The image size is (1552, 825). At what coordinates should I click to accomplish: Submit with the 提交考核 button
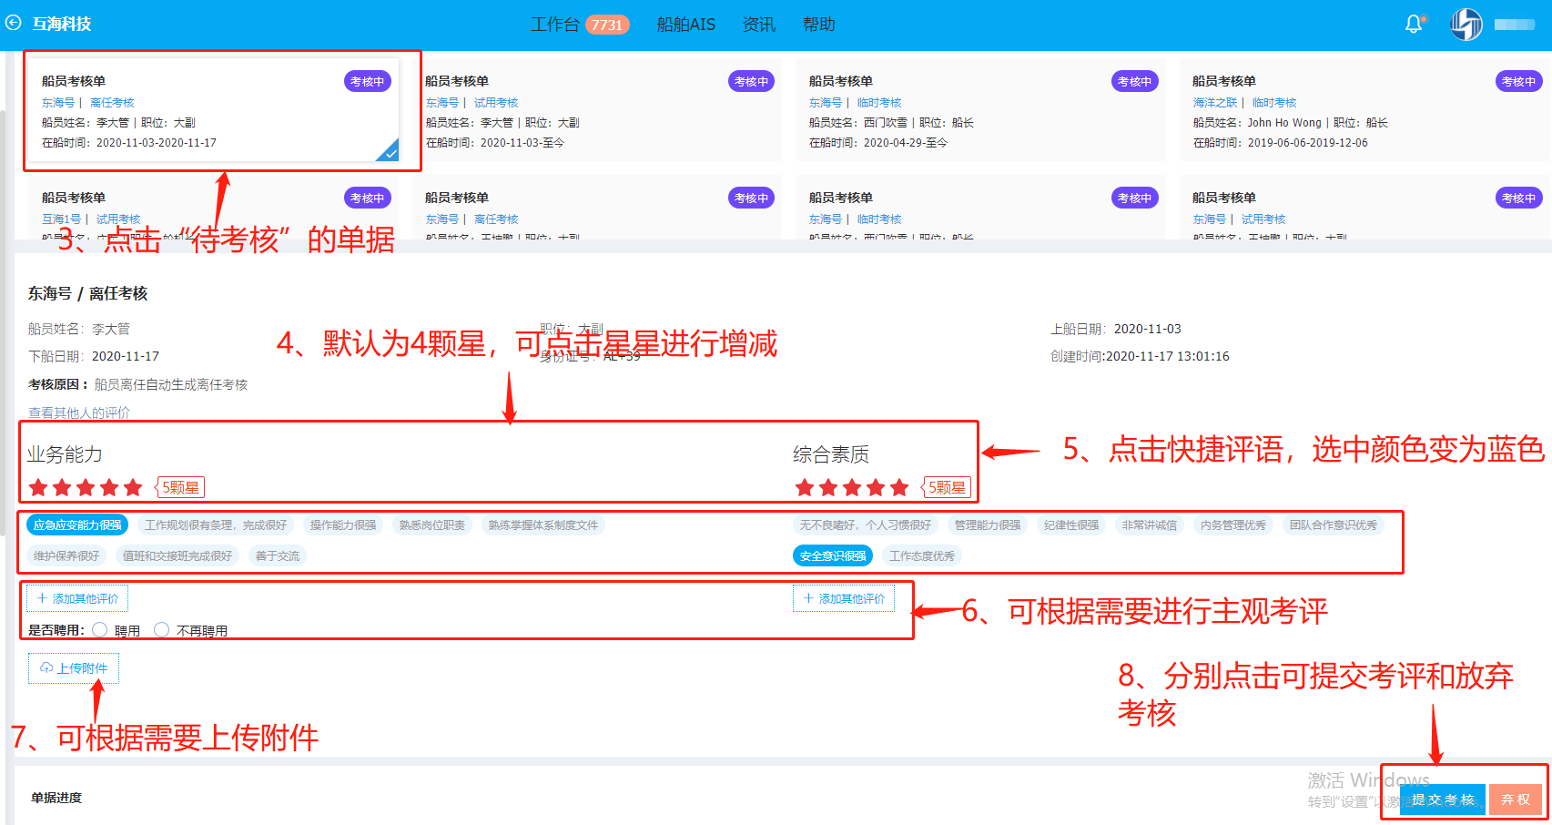coord(1443,800)
